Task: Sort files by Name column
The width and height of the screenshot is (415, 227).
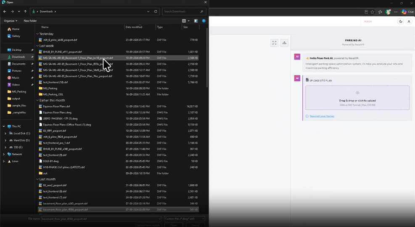Action: [45, 27]
